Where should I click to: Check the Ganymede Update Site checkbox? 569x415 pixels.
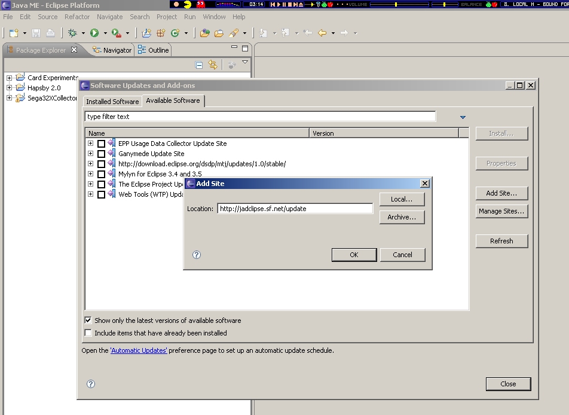coord(101,154)
